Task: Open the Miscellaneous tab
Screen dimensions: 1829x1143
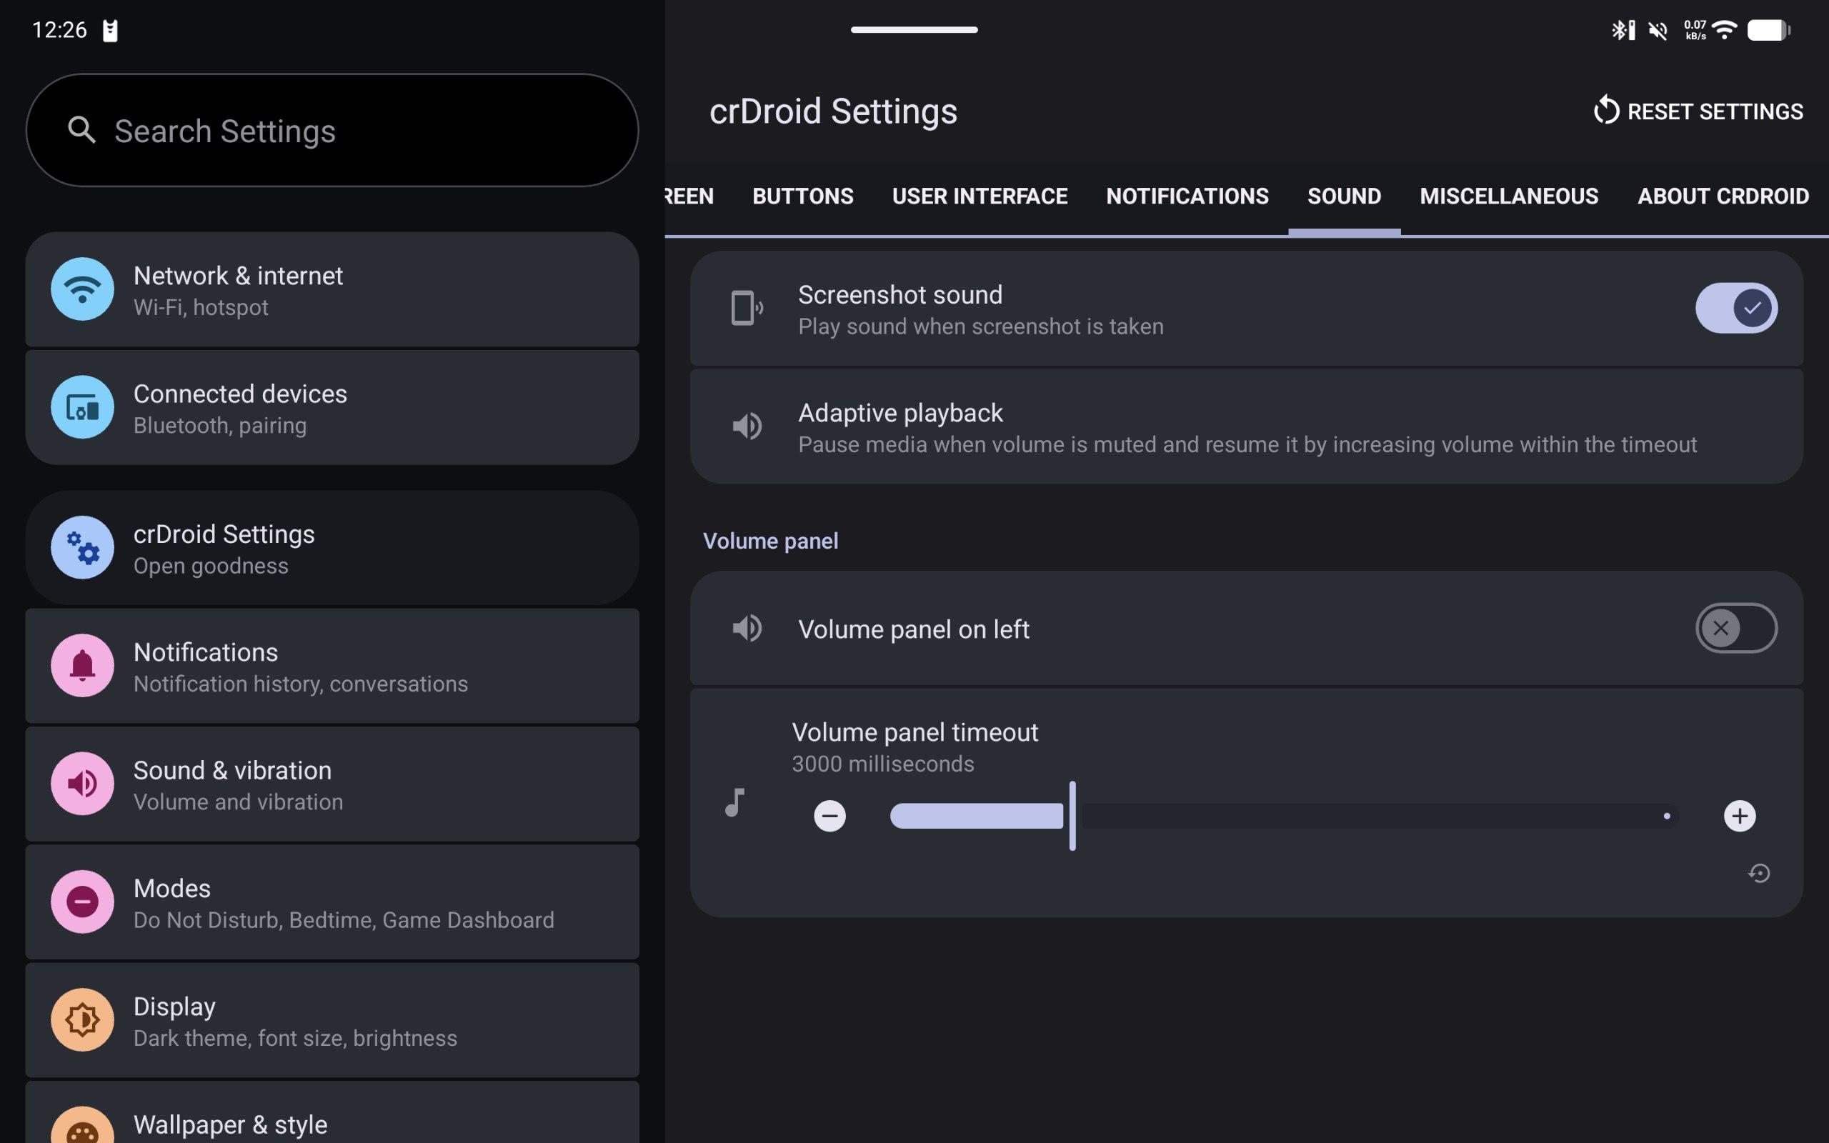Action: [1508, 196]
